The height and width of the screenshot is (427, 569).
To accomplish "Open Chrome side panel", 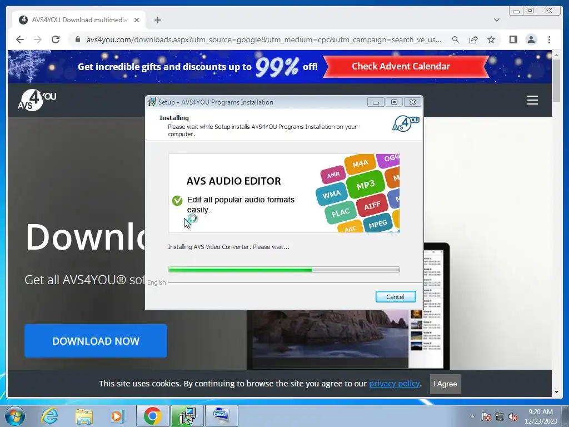I will tap(513, 39).
